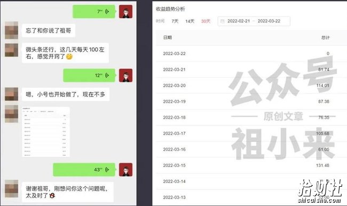The image size is (347, 206).
Task: Select the 嗯，小号也开始做了 message bubble
Action: 66,94
